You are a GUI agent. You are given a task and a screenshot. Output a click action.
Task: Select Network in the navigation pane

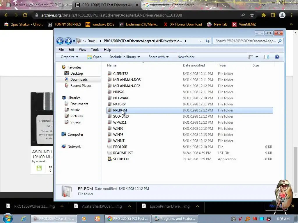74,147
